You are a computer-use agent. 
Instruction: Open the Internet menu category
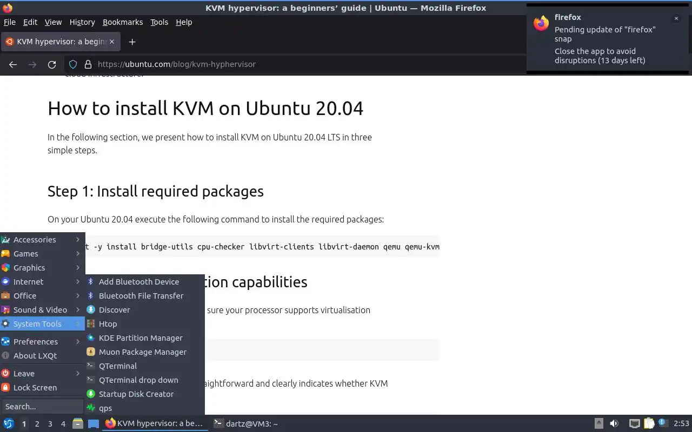(x=42, y=281)
